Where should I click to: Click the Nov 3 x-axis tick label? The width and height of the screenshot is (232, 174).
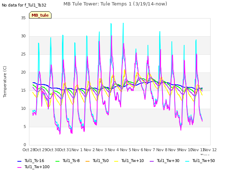click(101, 150)
